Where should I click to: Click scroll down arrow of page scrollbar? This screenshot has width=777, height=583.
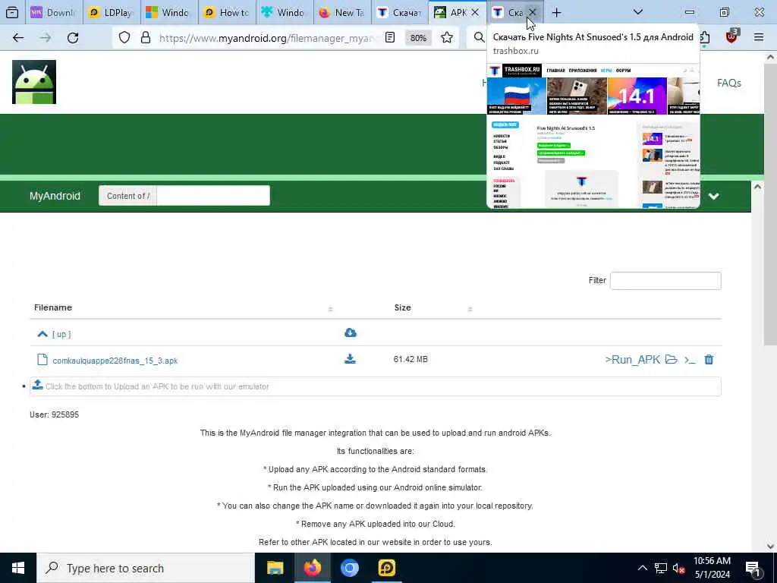click(770, 547)
